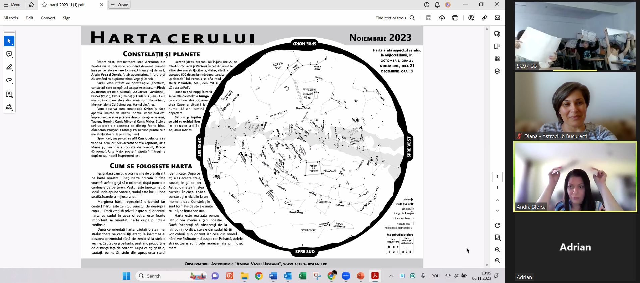Screen dimensions: 640x283
Task: Select the Add text box tool
Action: coord(9,94)
